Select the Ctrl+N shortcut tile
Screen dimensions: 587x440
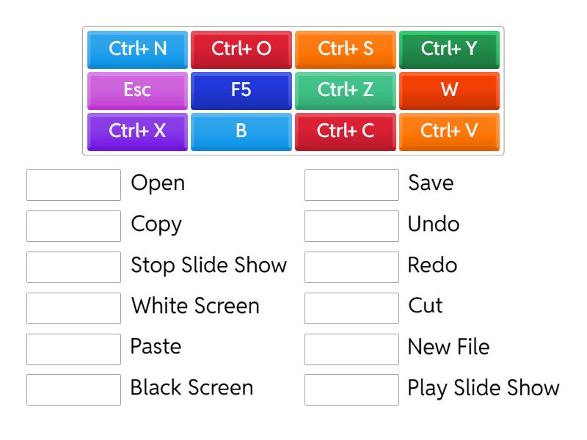pyautogui.click(x=137, y=49)
